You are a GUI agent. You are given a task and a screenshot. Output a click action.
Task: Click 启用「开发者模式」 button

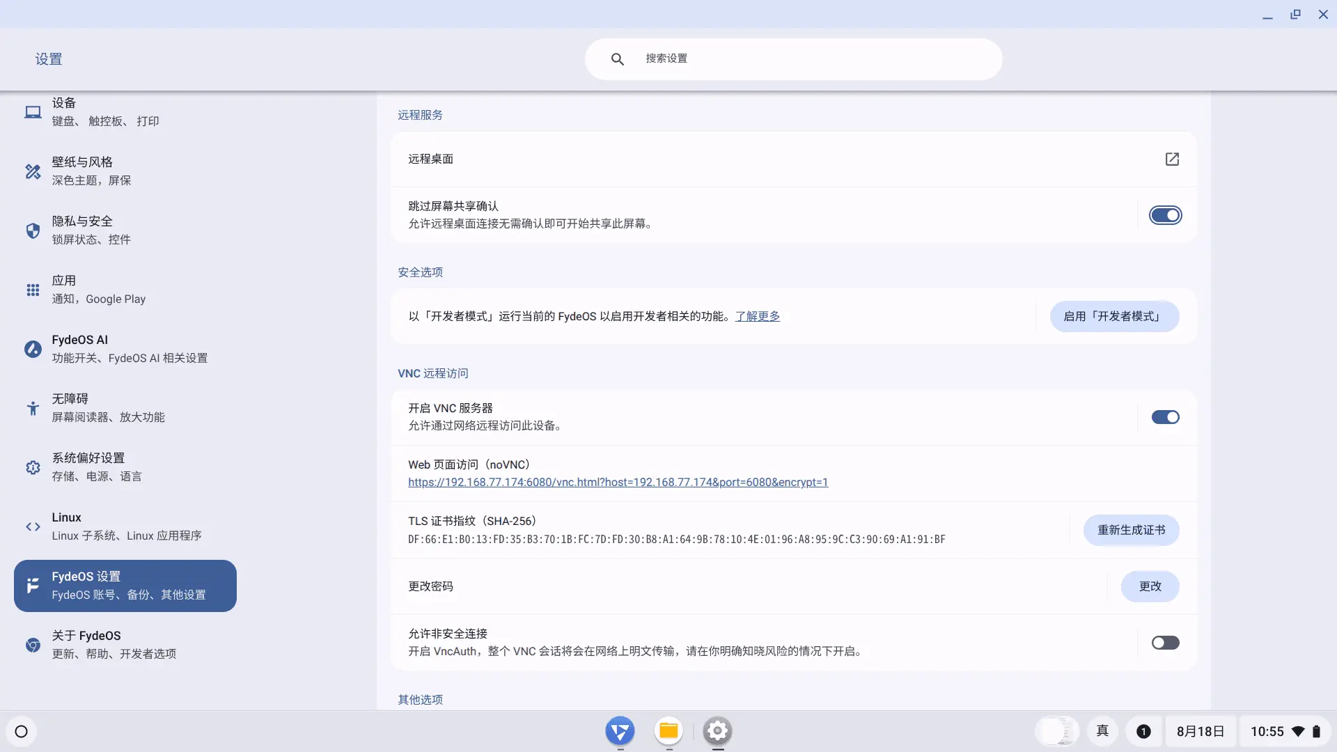(1114, 317)
